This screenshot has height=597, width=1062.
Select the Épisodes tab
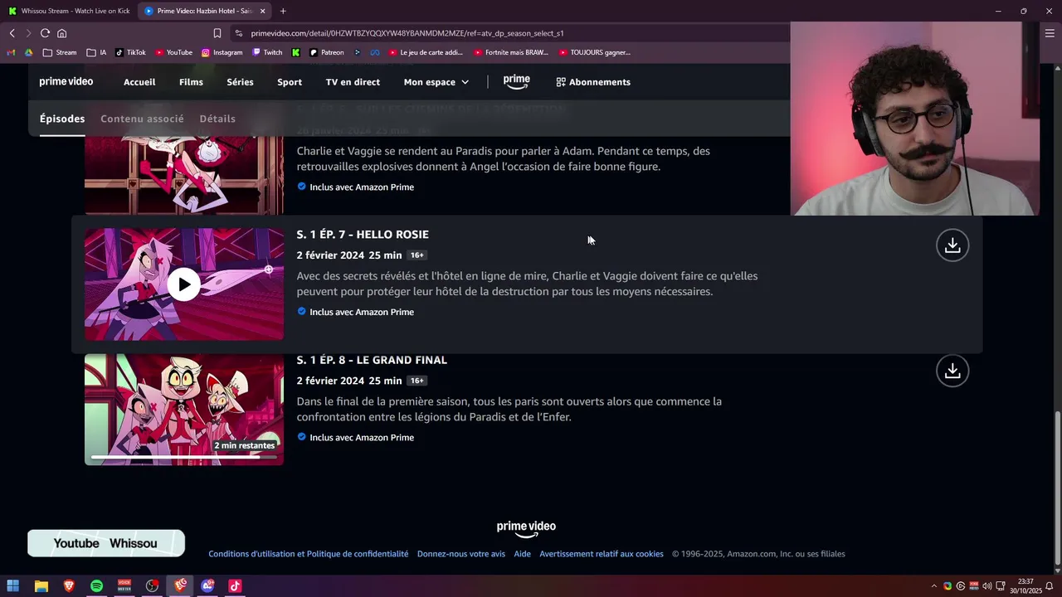tap(62, 119)
